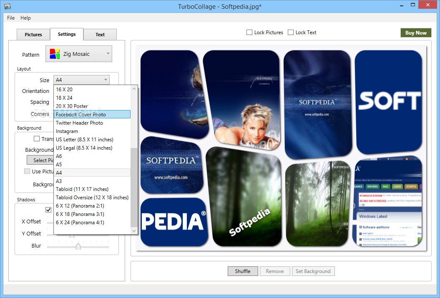Switch to the Text tab
The height and width of the screenshot is (298, 440).
(x=100, y=35)
